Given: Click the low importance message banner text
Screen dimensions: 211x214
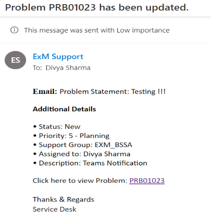Looking at the screenshot, I should point(97,30).
